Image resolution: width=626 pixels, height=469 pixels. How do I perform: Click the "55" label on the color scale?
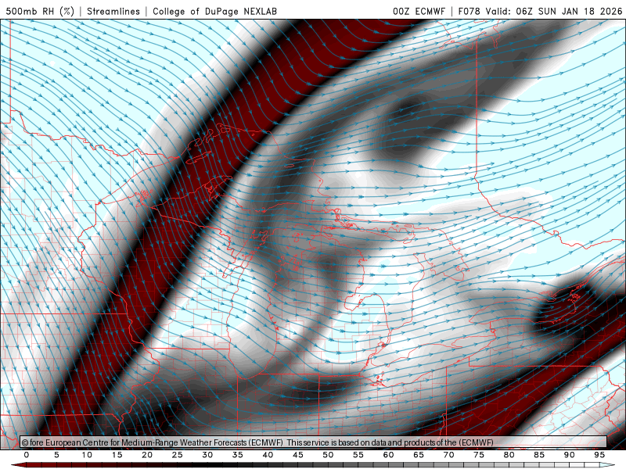[358, 455]
